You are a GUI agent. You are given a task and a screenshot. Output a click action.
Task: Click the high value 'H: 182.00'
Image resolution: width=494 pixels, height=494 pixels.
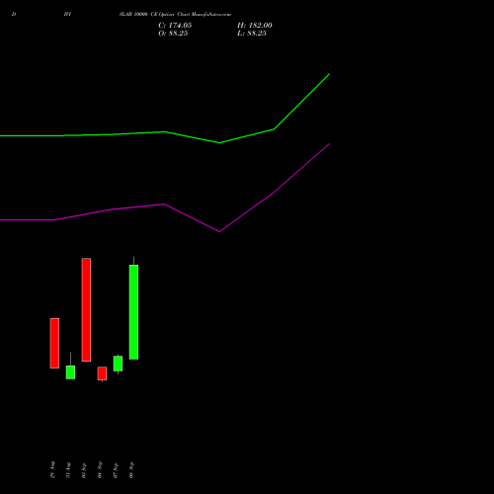[255, 26]
